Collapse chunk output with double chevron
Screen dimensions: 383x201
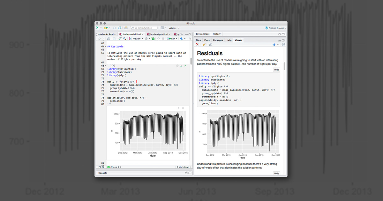click(178, 108)
